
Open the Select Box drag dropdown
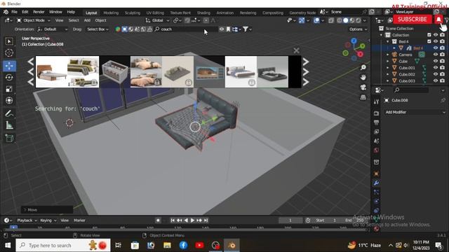click(98, 29)
